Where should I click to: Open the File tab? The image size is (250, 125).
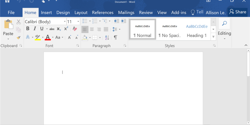11,13
